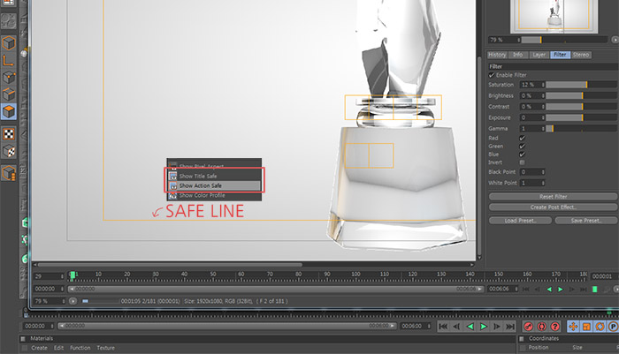Image resolution: width=619 pixels, height=354 pixels.
Task: Click Exposure value stepper arrows
Action: click(543, 117)
